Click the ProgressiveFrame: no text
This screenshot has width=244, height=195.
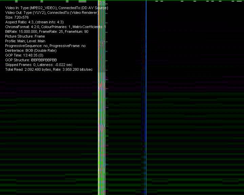click(x=67, y=46)
